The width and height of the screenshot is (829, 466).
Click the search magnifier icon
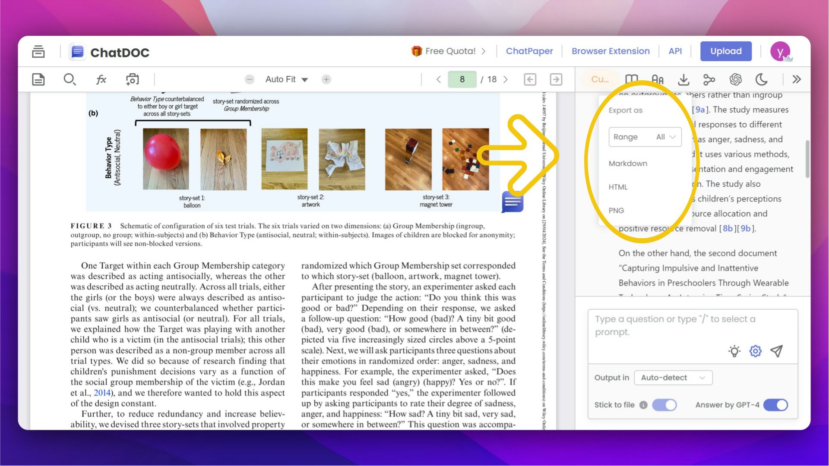pos(69,79)
